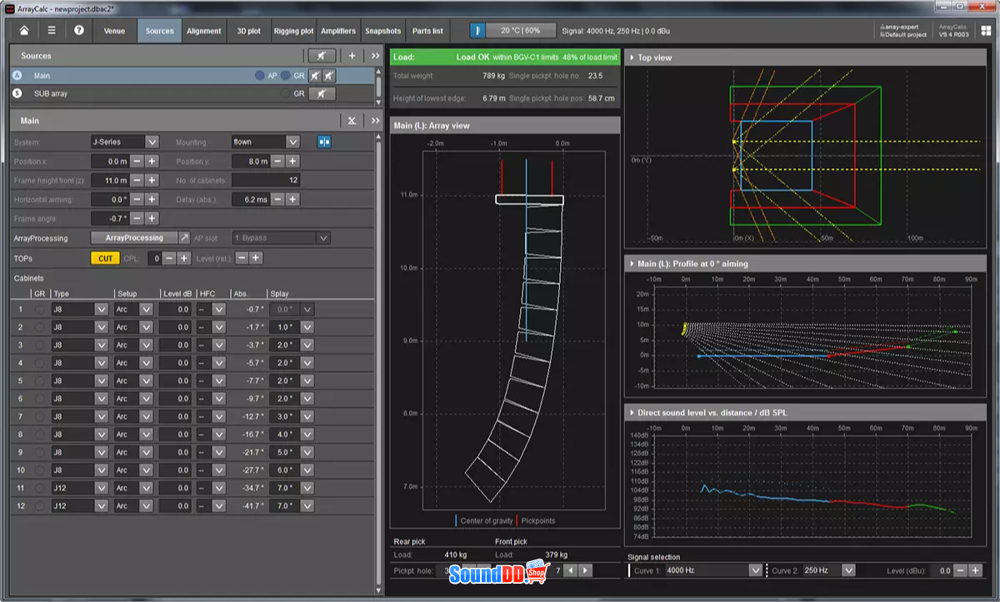Add a new source with the plus icon
This screenshot has width=1000, height=602.
[x=352, y=56]
